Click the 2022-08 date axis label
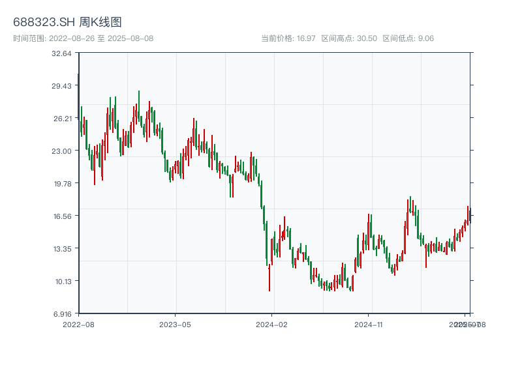 (x=78, y=324)
